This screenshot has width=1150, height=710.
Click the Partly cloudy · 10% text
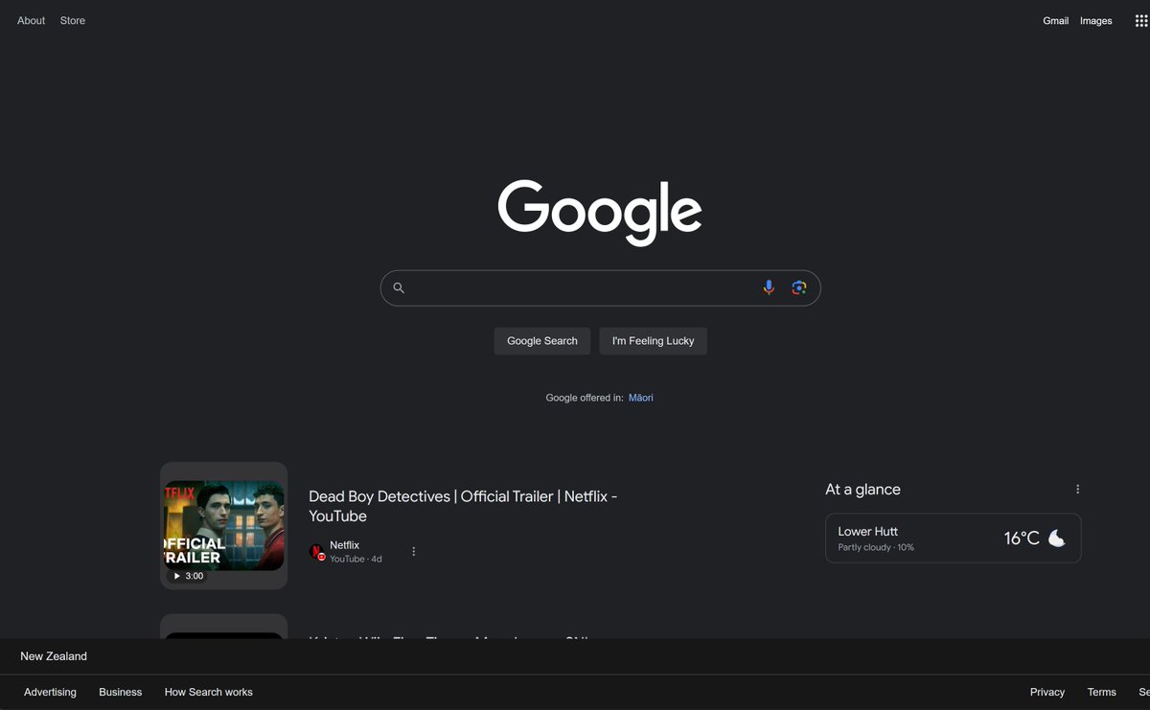(x=876, y=547)
